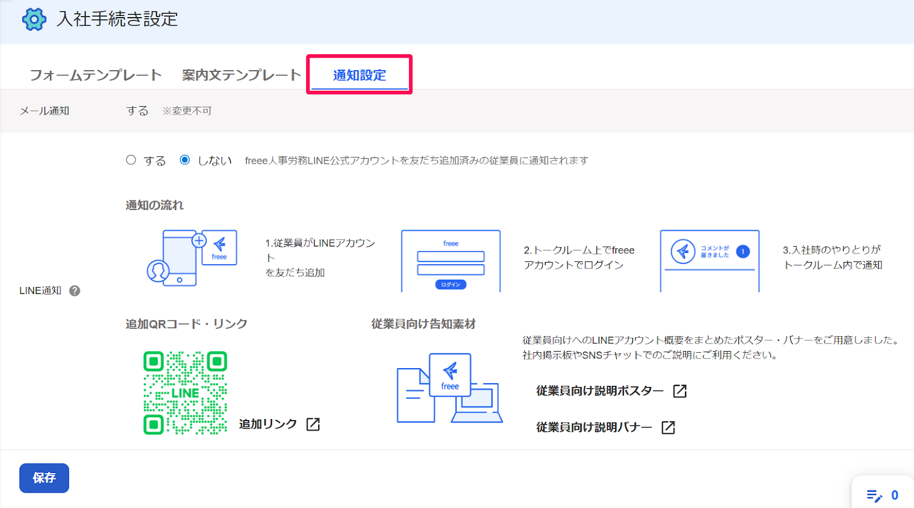Switch to the 案内文テンプレート tab

(x=241, y=75)
